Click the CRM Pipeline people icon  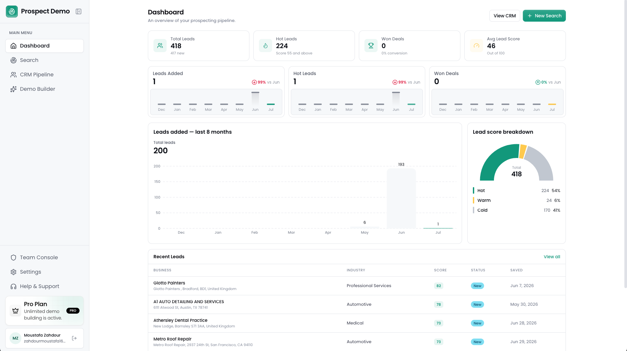(x=13, y=75)
